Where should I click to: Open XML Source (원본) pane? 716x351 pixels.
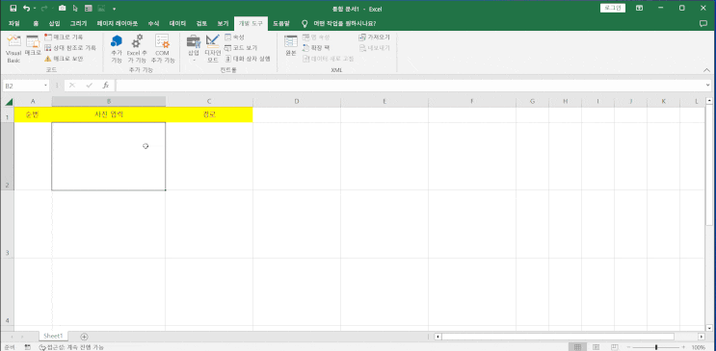coord(291,46)
